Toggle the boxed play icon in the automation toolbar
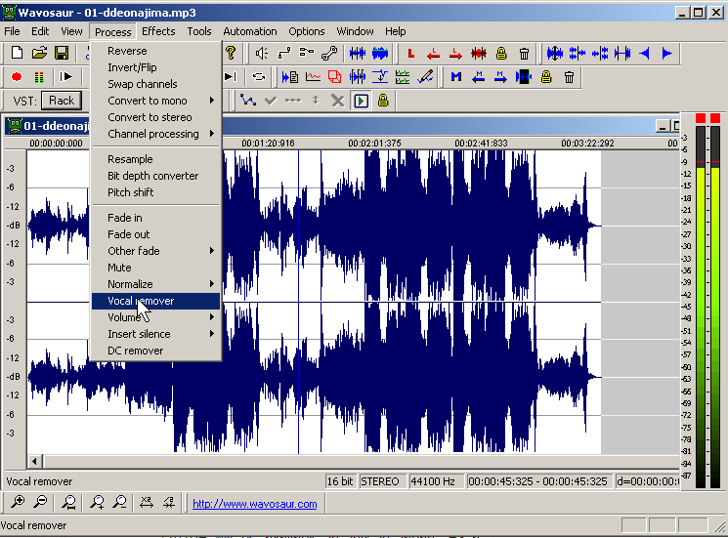Screen dimensions: 728x538 362,101
